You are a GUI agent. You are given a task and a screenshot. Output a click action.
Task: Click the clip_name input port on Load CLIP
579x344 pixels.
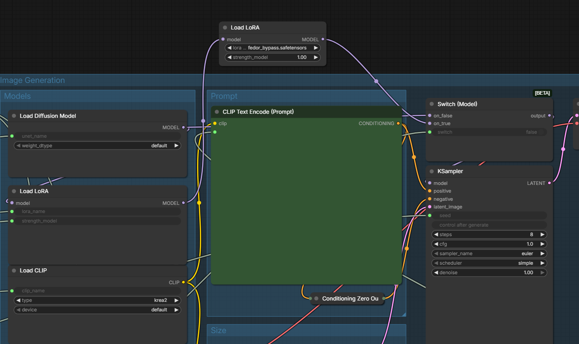pyautogui.click(x=12, y=291)
